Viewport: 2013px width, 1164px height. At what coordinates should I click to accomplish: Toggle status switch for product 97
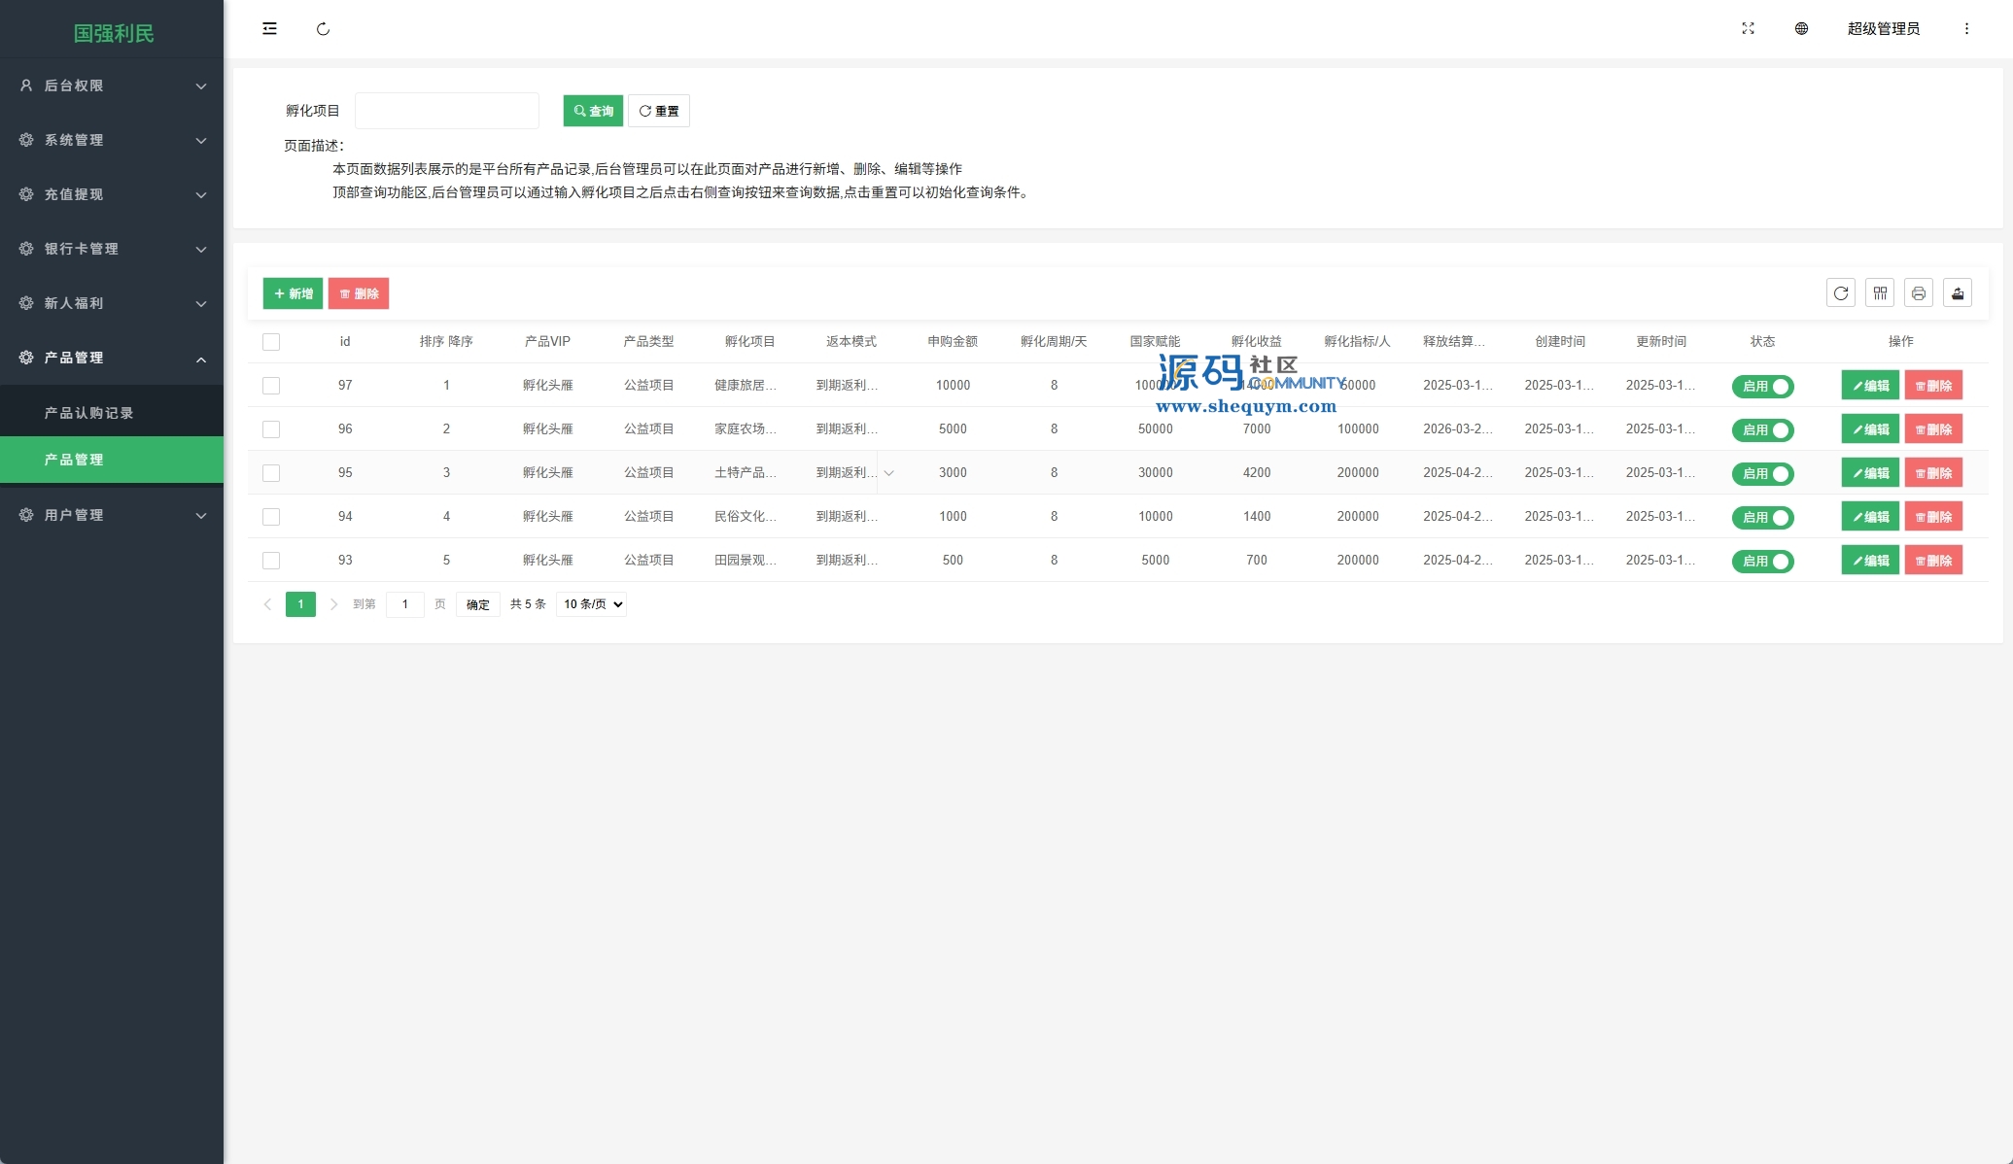(x=1762, y=387)
